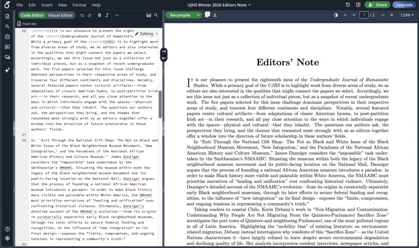Open the View menu
The image size is (419, 248).
(63, 5)
